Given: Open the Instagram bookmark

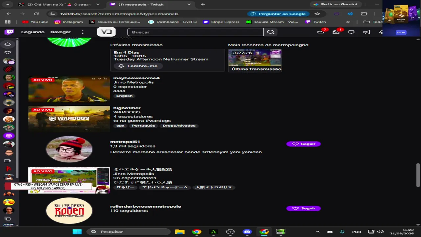Looking at the screenshot, I should click(69, 22).
